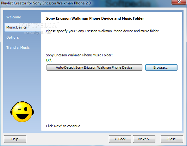Switch to Transfer Music step

[18, 48]
